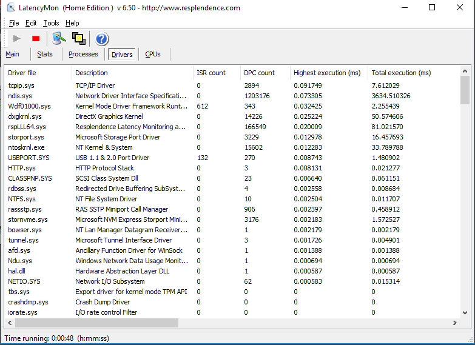
Task: Sort by the ISR count column header
Action: click(211, 73)
